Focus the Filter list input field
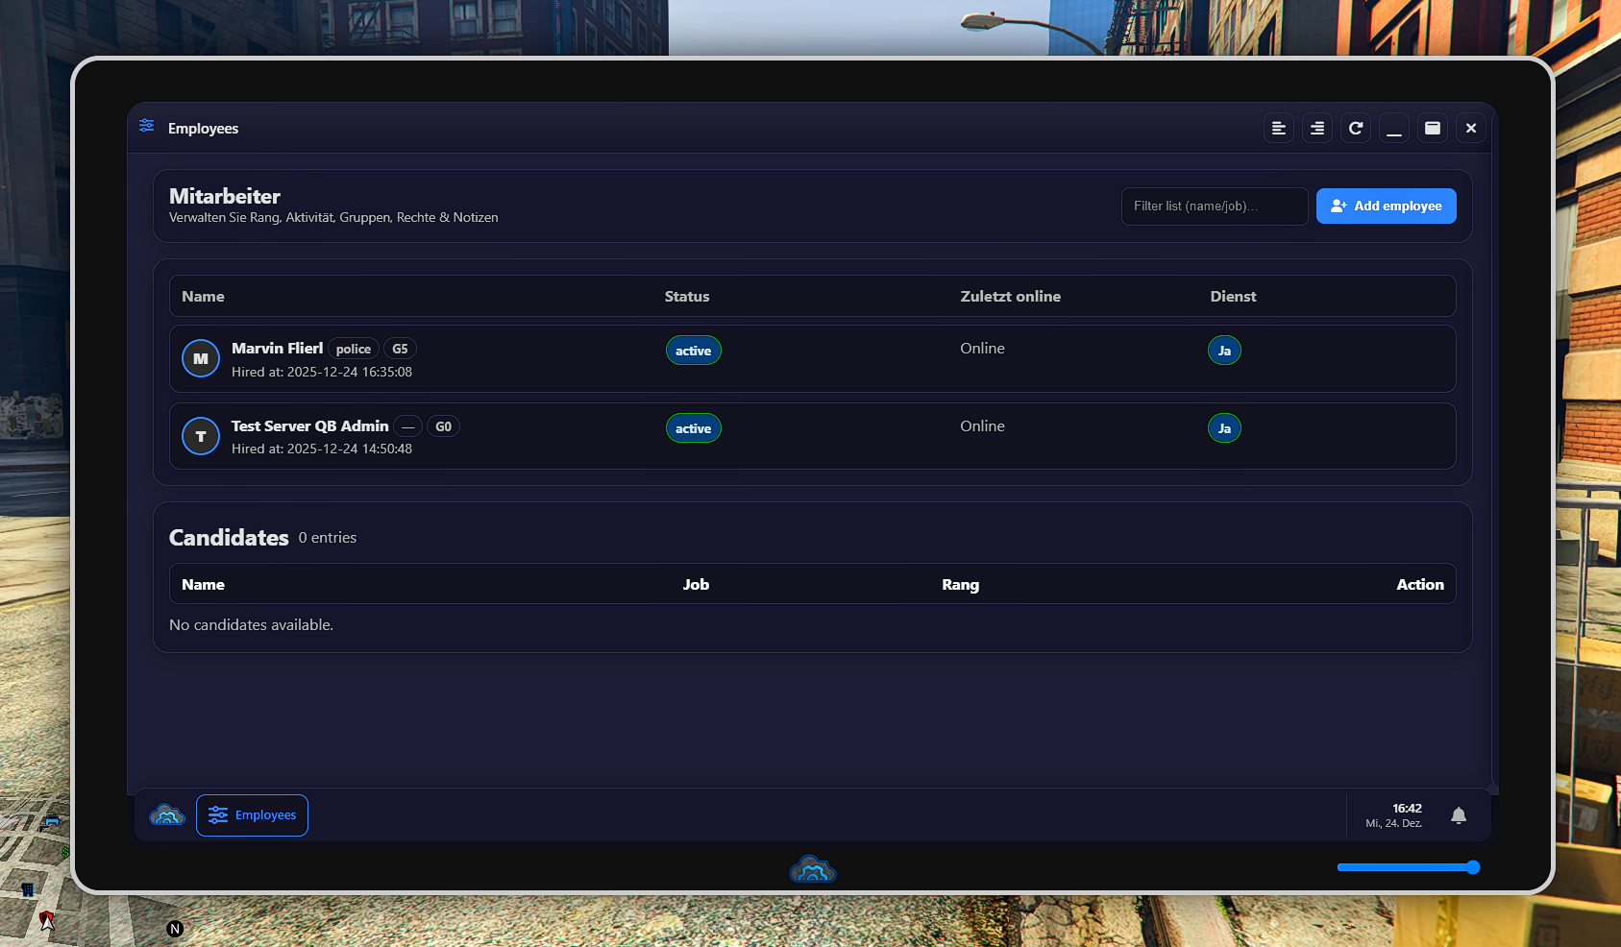1621x947 pixels. click(1214, 206)
